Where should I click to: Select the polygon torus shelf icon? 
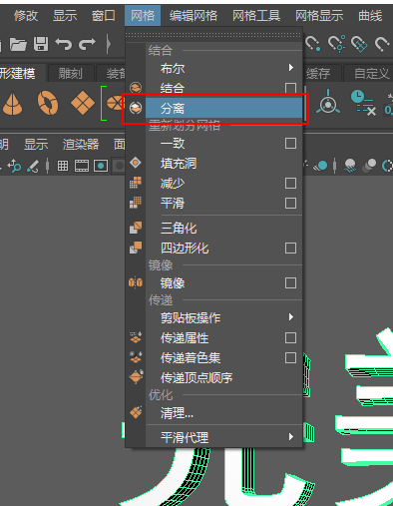(48, 103)
